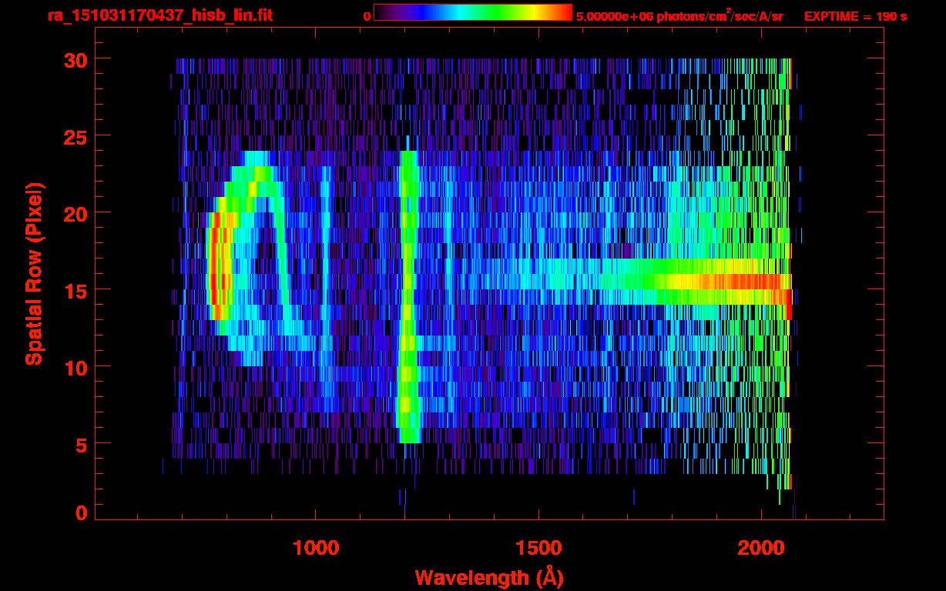Click the bright vertical emission line near 1216 Å
Viewport: 946px width, 591px height.
408,297
